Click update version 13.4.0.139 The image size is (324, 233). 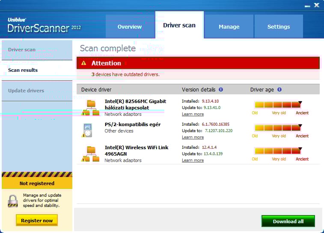click(x=213, y=154)
